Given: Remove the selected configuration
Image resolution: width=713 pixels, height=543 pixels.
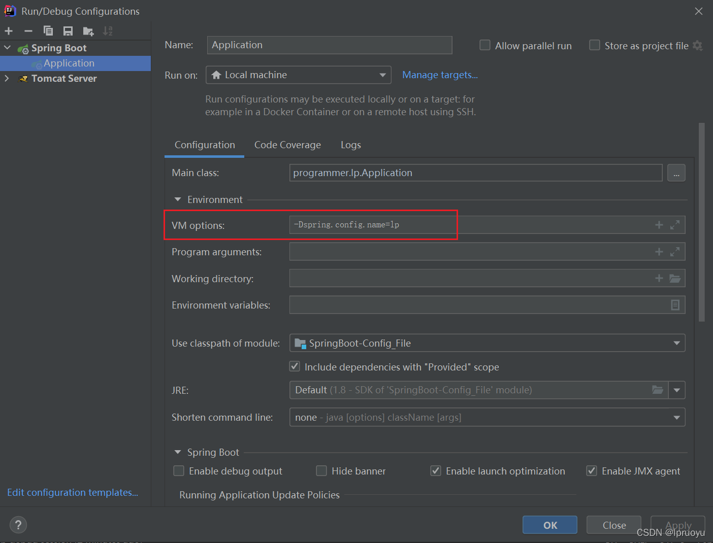Looking at the screenshot, I should 28,31.
